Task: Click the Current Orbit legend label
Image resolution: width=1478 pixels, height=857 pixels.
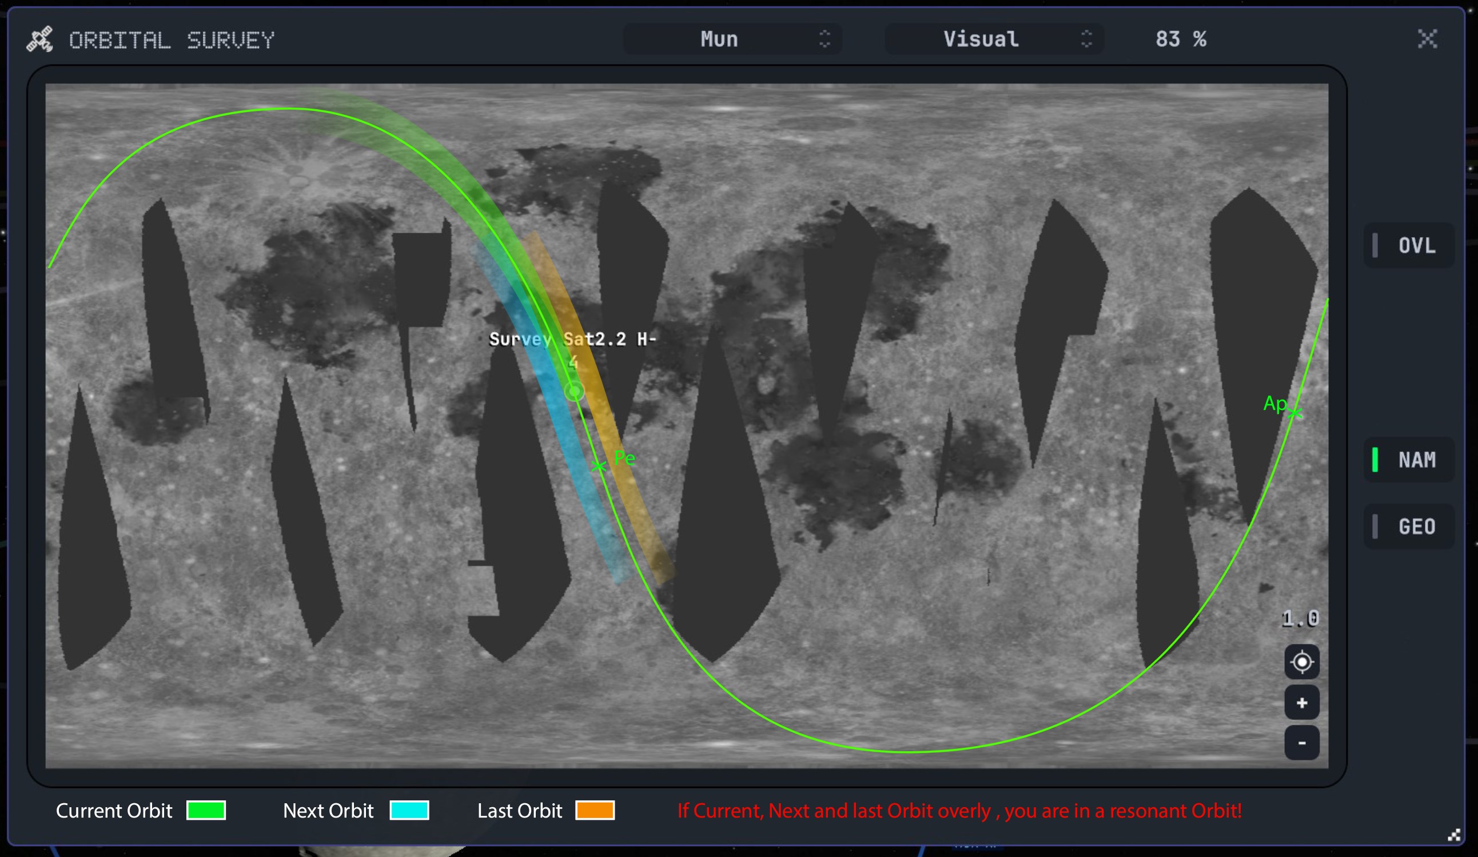Action: pyautogui.click(x=114, y=811)
